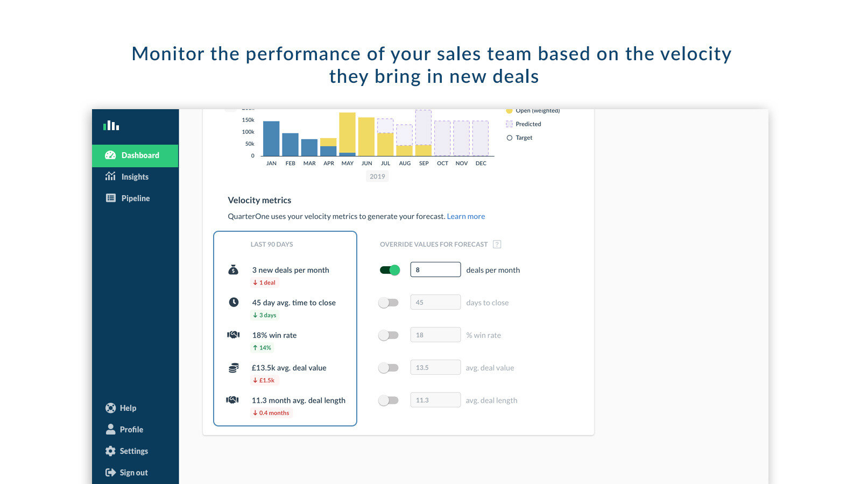Click the deals per month input field

[435, 270]
